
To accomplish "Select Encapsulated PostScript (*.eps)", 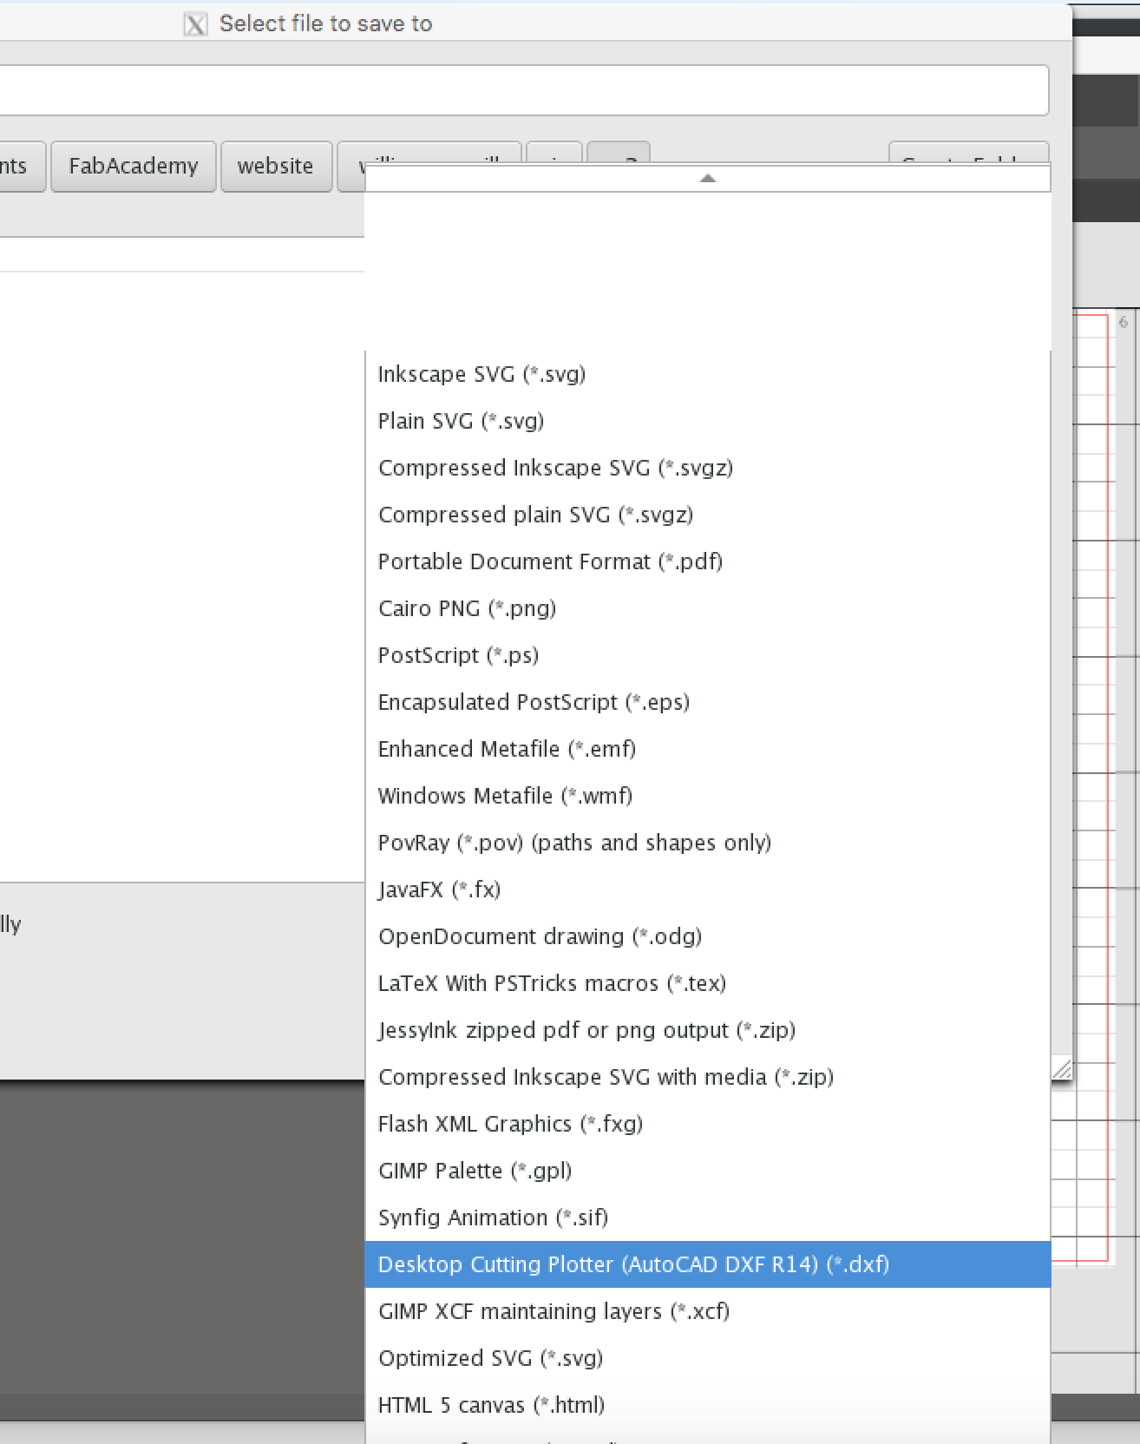I will [x=707, y=702].
